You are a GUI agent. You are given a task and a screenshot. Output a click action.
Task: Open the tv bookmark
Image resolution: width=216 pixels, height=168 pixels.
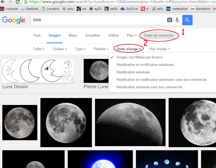(145, 9)
